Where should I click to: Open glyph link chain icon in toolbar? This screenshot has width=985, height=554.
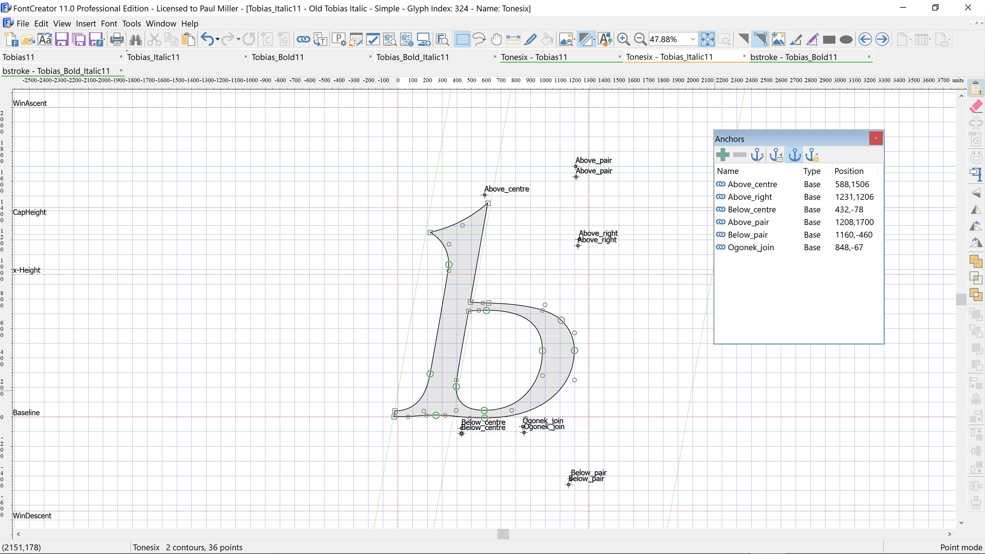pyautogui.click(x=303, y=39)
